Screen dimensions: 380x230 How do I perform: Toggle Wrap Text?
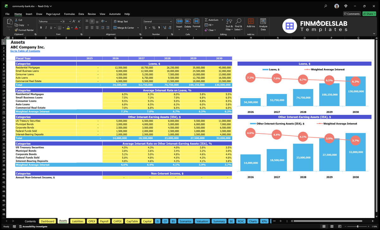click(x=121, y=21)
